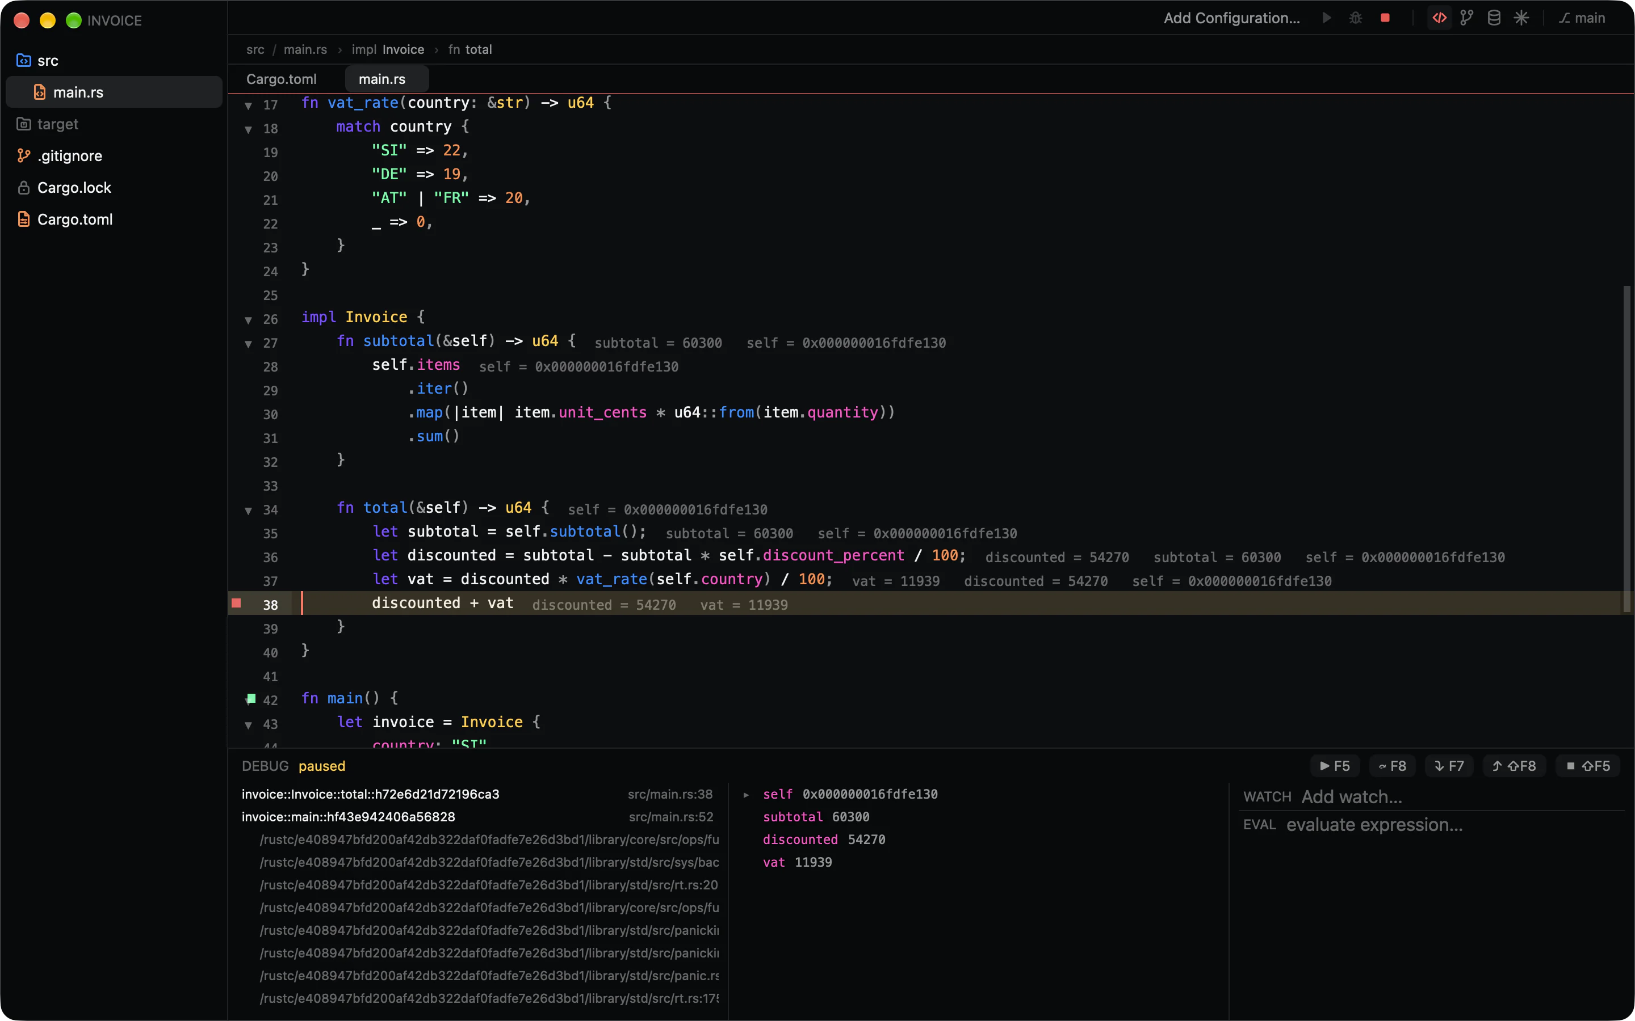Collapse fn total at line 34

249,510
